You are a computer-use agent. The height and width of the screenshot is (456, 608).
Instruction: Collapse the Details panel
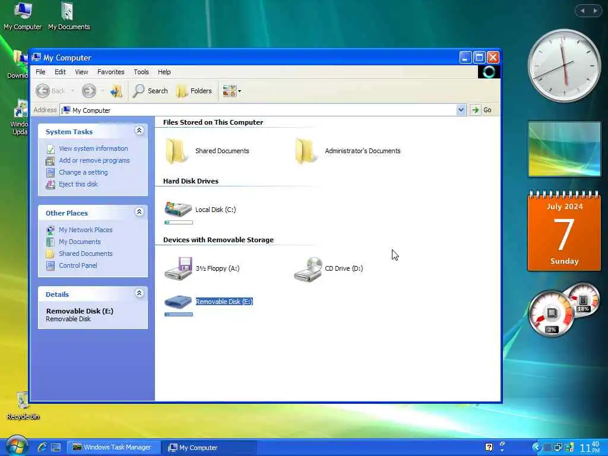[139, 293]
